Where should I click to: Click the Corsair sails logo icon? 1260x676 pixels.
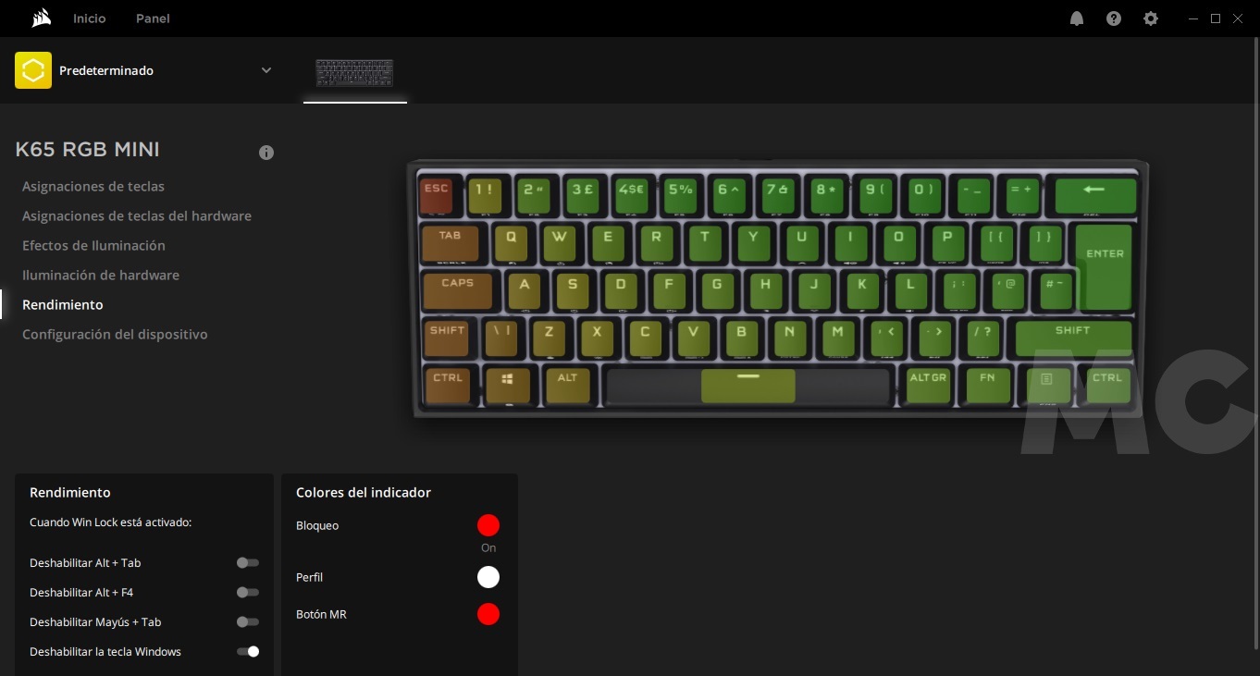[x=40, y=18]
